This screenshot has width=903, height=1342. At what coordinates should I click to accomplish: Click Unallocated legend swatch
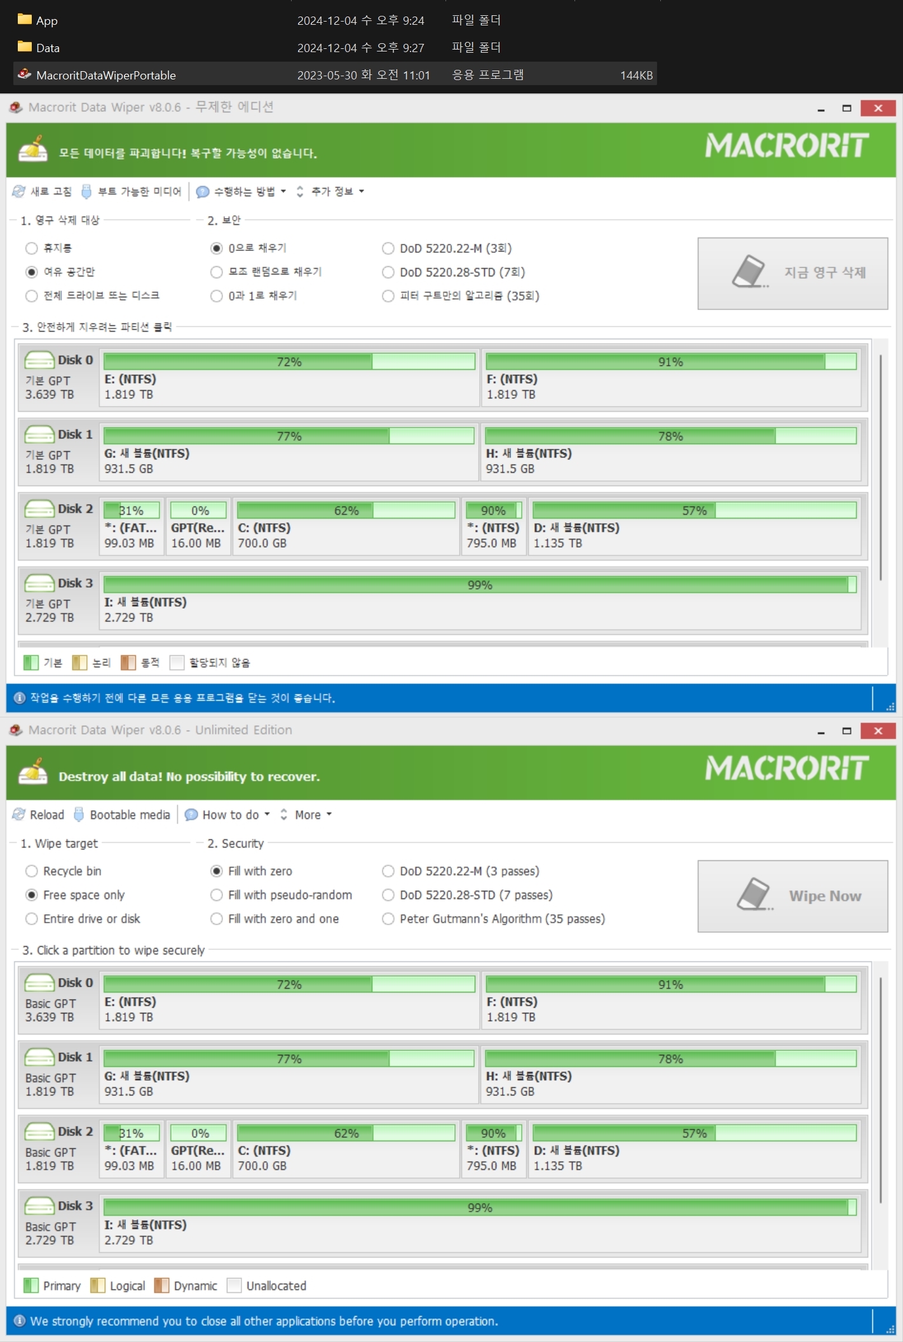(234, 1285)
